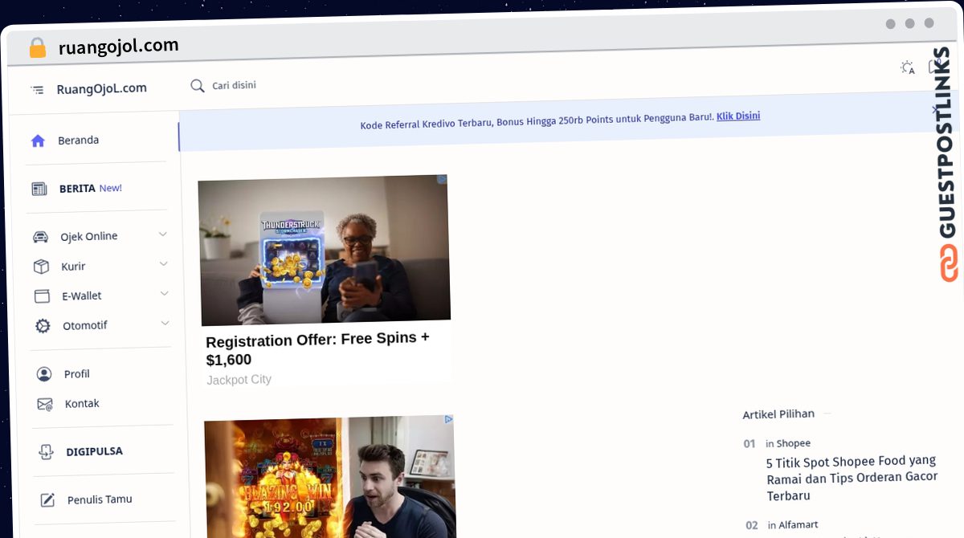Dismiss the Kredivo referral banner

[934, 109]
